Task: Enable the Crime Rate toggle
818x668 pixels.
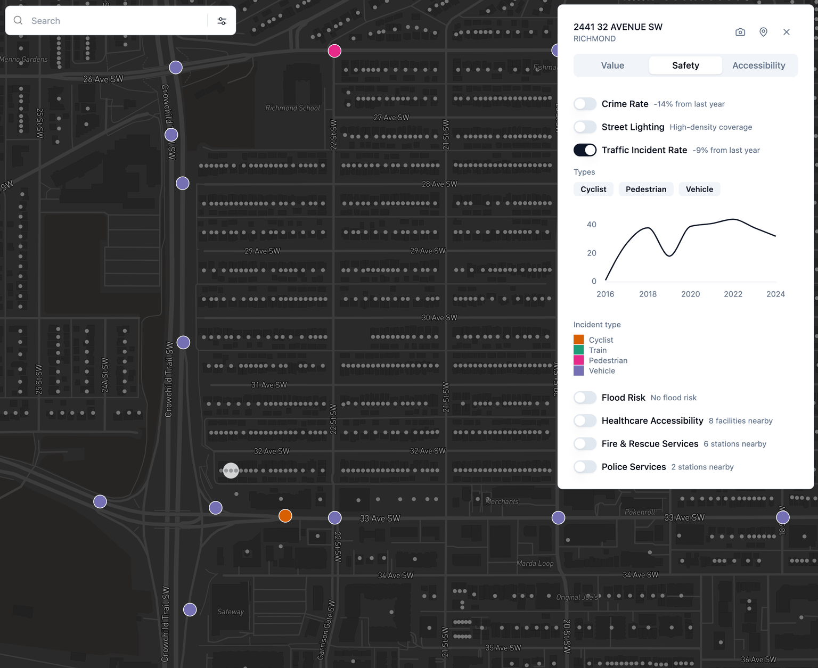Action: tap(585, 104)
